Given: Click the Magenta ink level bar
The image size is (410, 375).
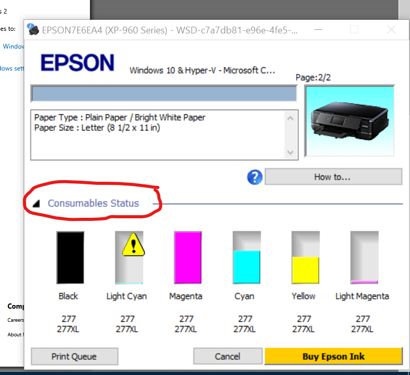Looking at the screenshot, I should coord(188,257).
